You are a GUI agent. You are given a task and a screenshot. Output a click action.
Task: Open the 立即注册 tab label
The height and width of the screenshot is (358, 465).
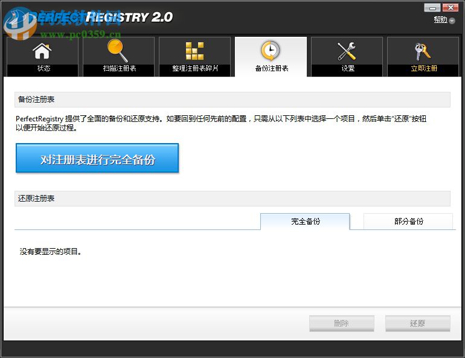(424, 68)
